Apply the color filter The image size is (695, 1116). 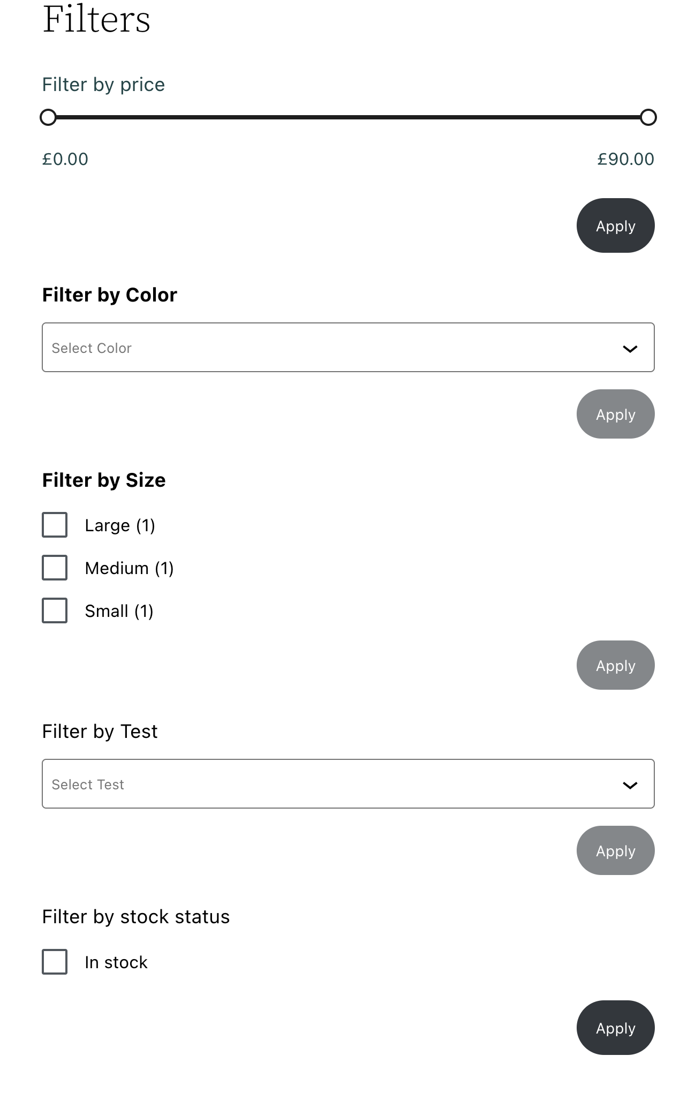click(615, 414)
